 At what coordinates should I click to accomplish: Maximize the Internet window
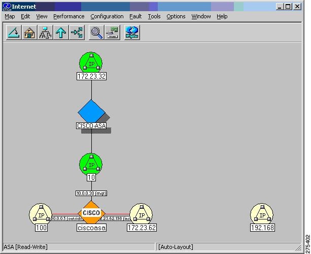[x=288, y=7]
